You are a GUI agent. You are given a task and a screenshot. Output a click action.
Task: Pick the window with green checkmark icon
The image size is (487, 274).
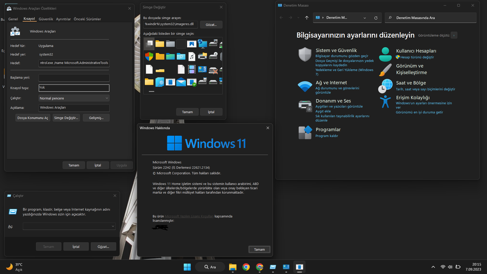click(192, 82)
